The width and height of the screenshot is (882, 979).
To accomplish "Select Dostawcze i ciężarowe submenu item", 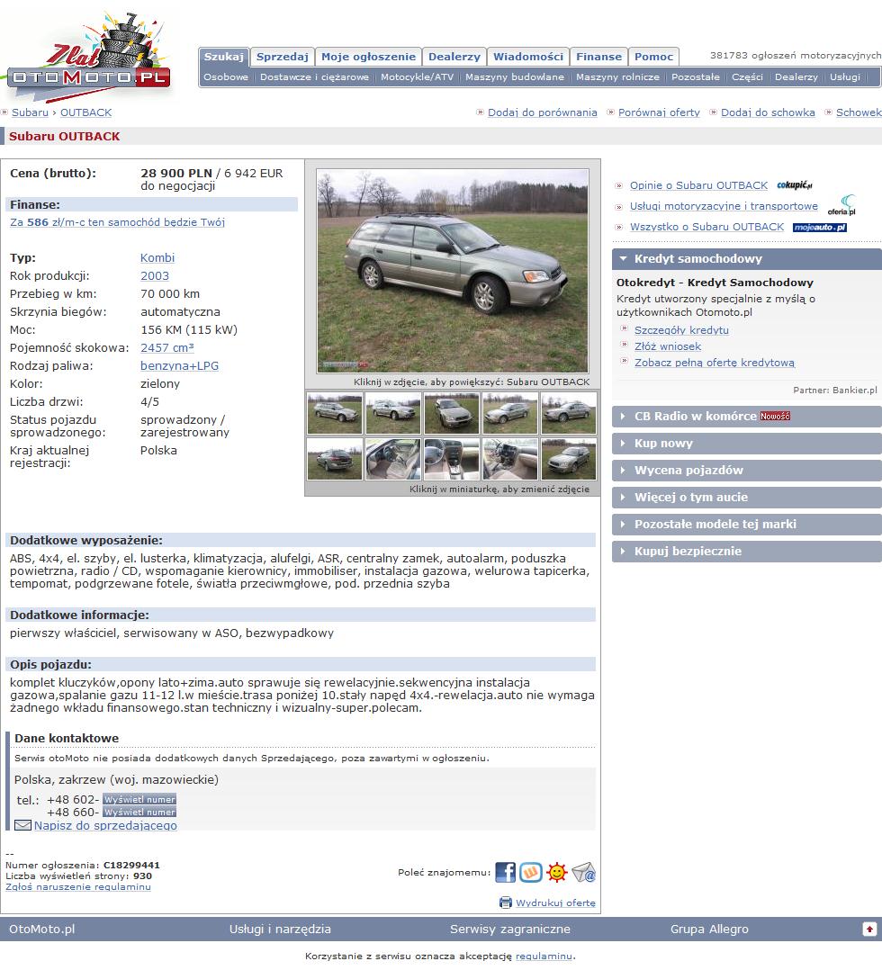I will pos(314,76).
